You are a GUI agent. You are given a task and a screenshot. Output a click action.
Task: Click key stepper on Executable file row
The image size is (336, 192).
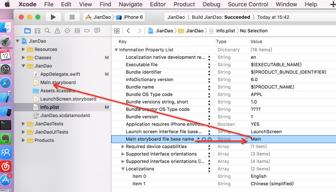coord(209,65)
